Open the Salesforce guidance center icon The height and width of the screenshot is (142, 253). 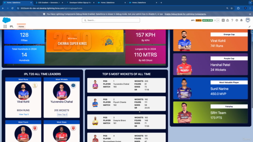coord(228,20)
